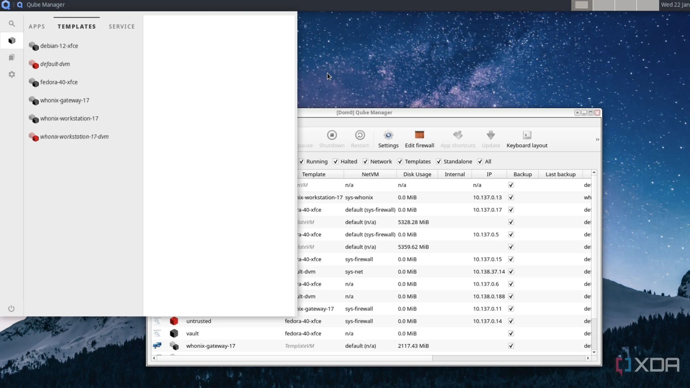Uncheck the Halted filter
The width and height of the screenshot is (690, 388).
click(335, 161)
